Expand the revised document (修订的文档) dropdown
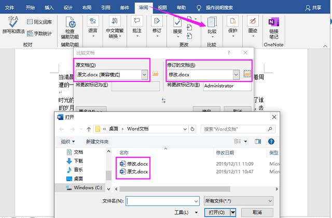This screenshot has height=218, width=332. tap(236, 75)
